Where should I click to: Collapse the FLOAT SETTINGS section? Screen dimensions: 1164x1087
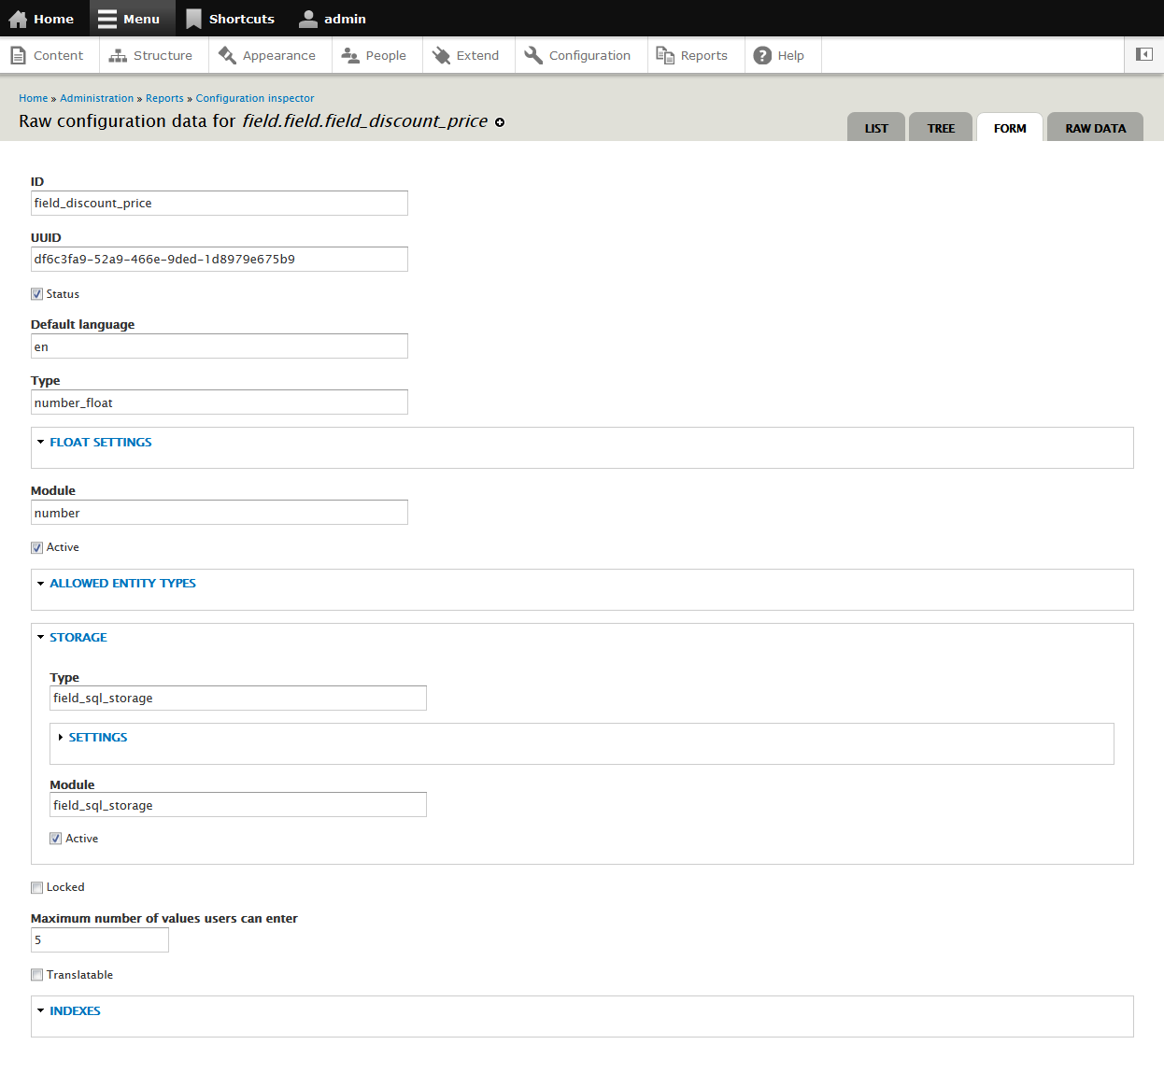point(100,442)
